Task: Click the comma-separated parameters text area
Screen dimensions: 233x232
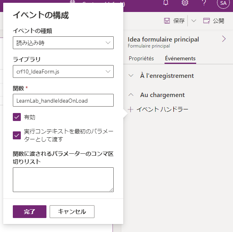Action: (63, 180)
